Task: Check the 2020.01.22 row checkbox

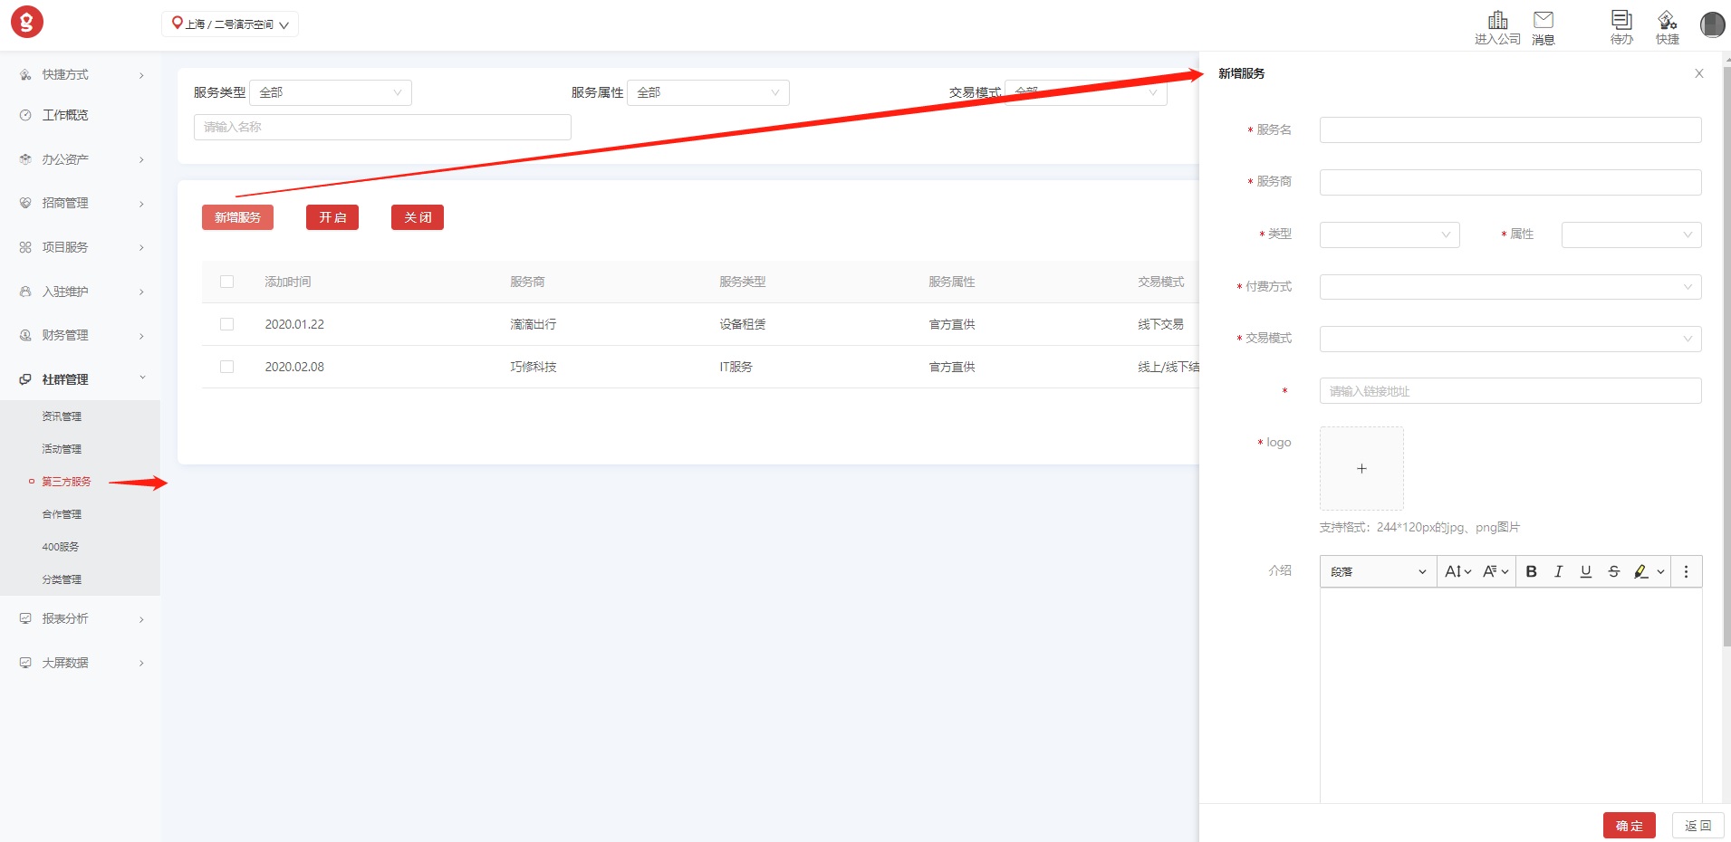Action: 226,324
